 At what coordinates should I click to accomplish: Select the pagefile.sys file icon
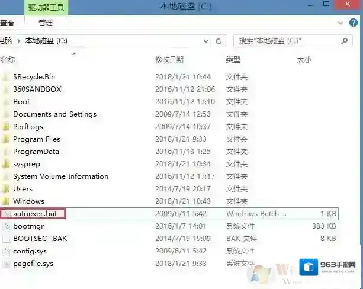click(x=5, y=264)
